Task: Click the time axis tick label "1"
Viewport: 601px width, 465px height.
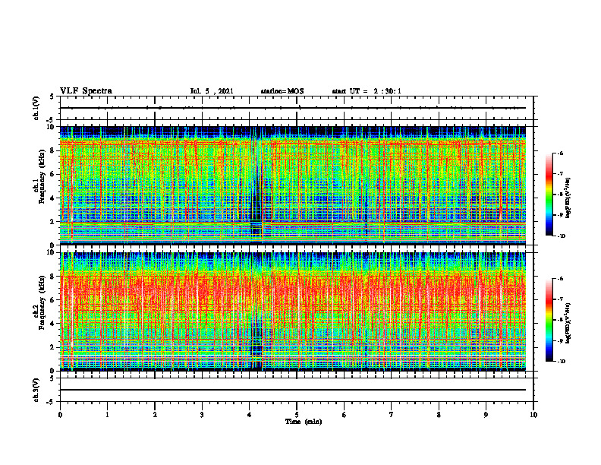Action: point(107,415)
